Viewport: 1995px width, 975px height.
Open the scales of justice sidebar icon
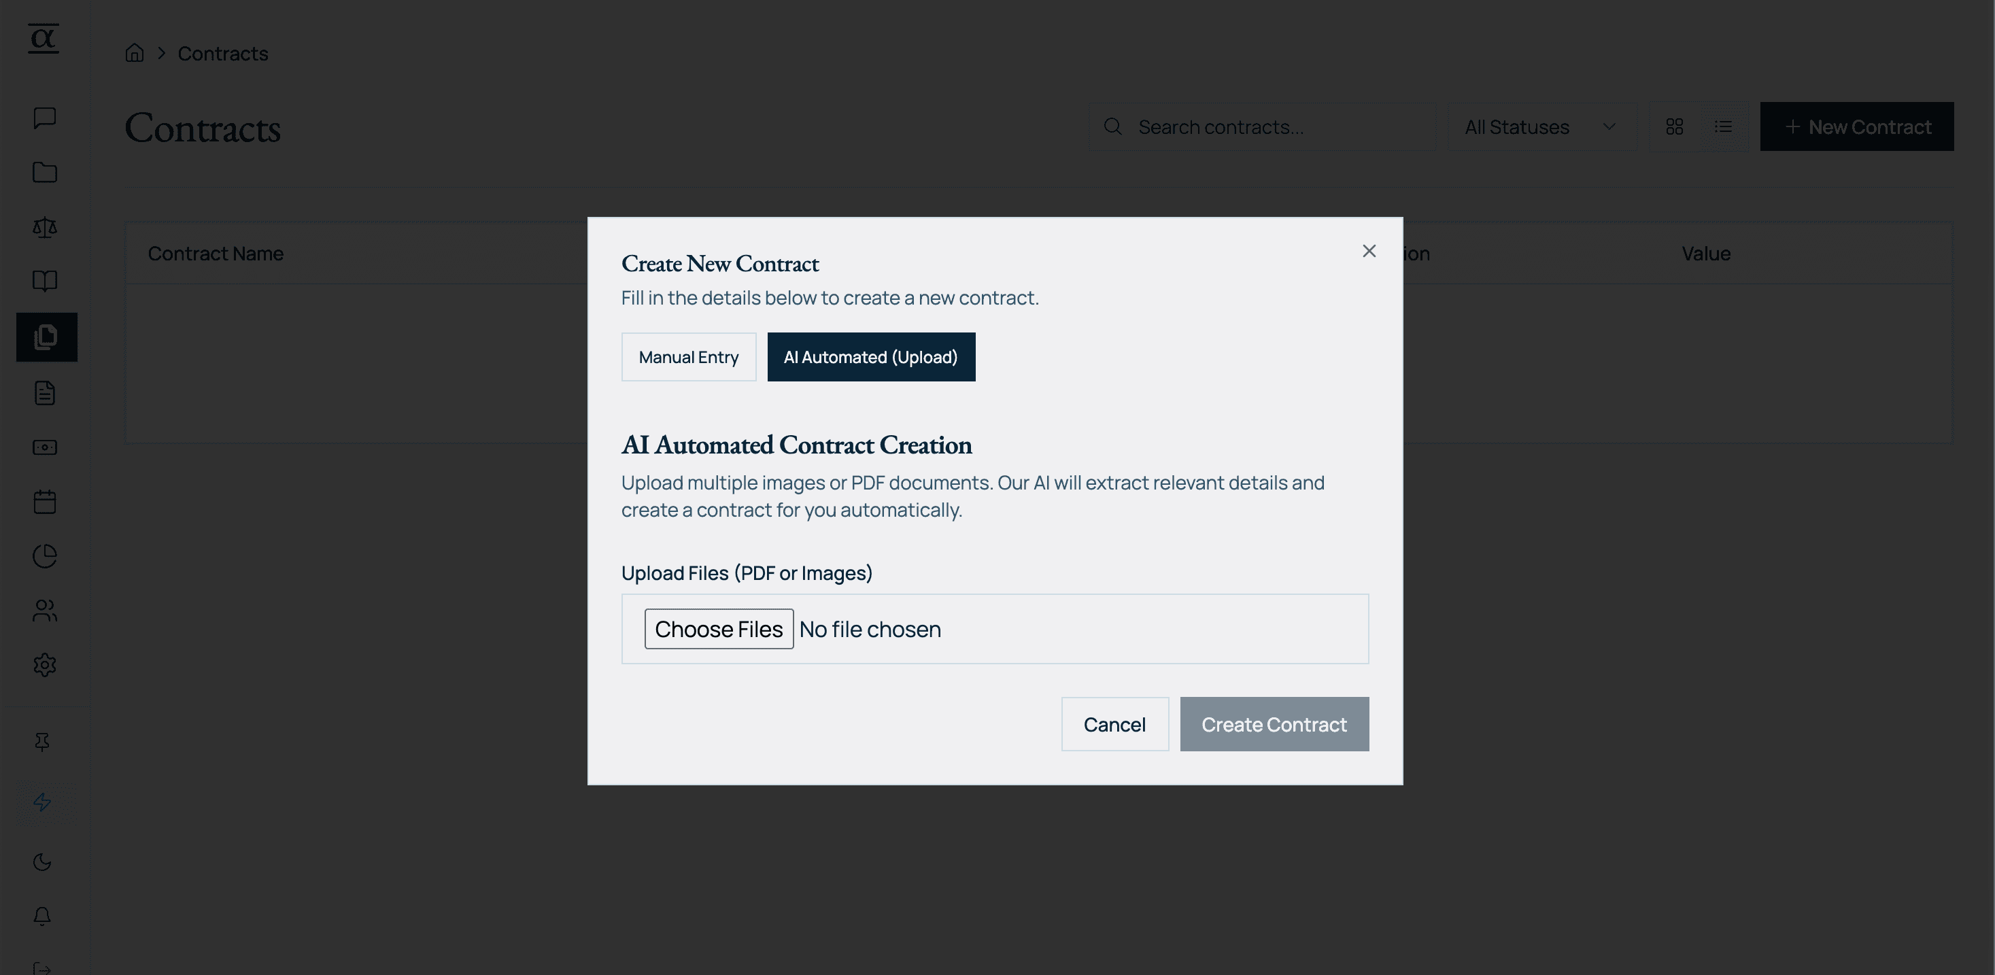(x=45, y=227)
